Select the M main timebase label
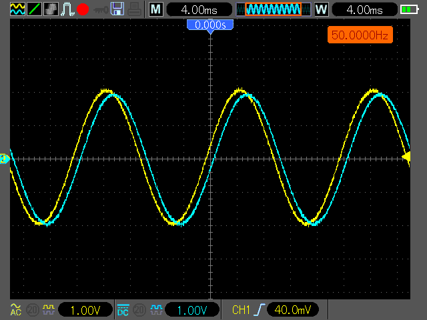This screenshot has height=320, width=427. 155,9
